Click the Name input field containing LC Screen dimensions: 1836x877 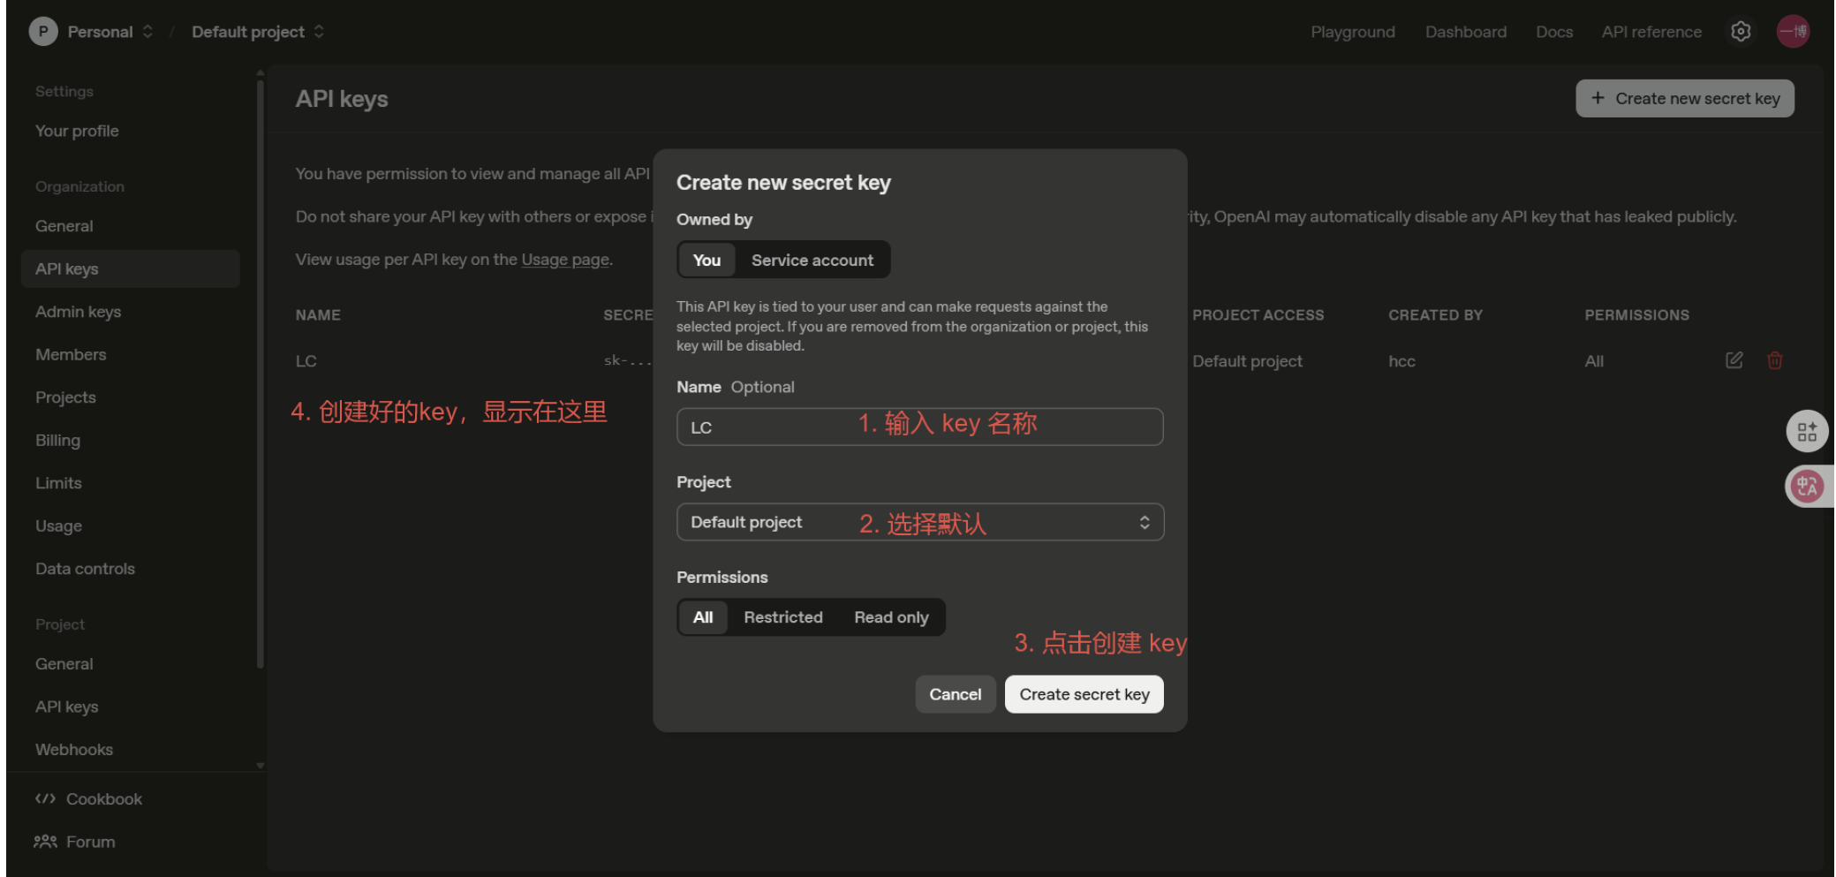pyautogui.click(x=919, y=427)
